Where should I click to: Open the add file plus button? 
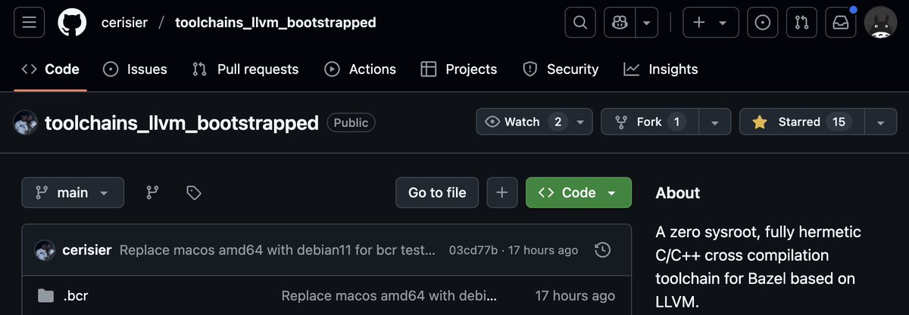[x=501, y=193]
